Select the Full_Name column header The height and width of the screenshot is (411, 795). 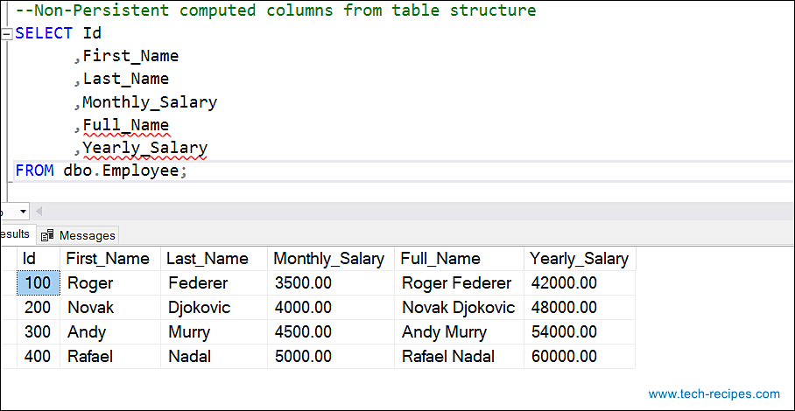[x=459, y=259]
